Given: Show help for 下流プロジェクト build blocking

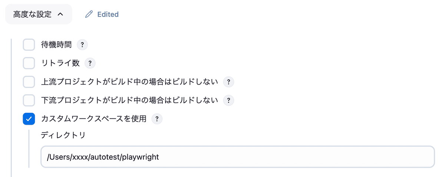Looking at the screenshot, I should pos(228,100).
